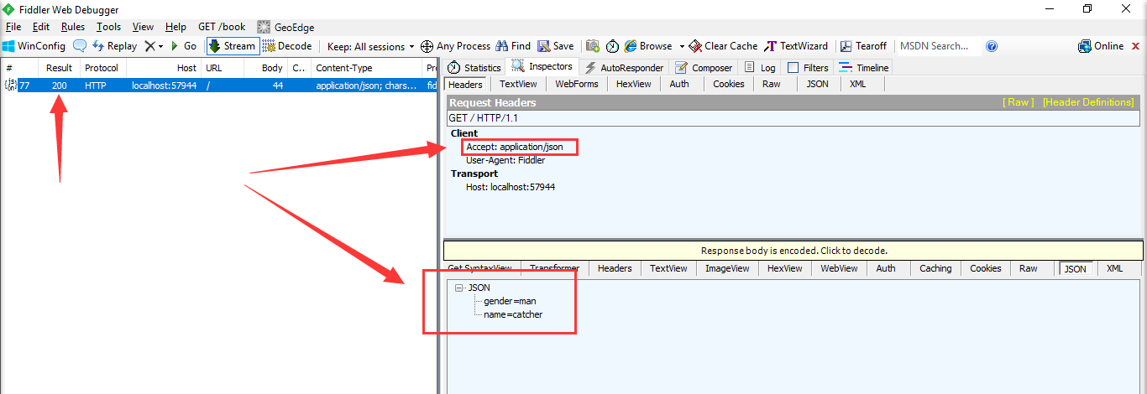
Task: Click the Tearoff button
Action: [x=864, y=46]
